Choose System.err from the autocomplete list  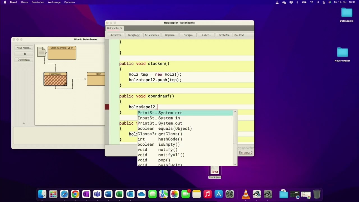tap(185, 113)
